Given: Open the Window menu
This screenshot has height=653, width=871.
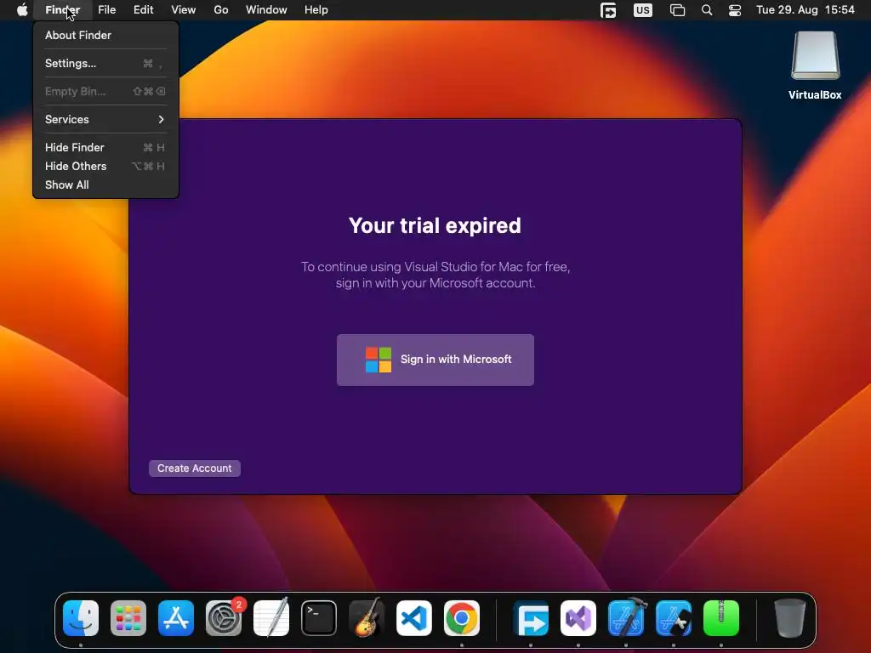Looking at the screenshot, I should (266, 10).
